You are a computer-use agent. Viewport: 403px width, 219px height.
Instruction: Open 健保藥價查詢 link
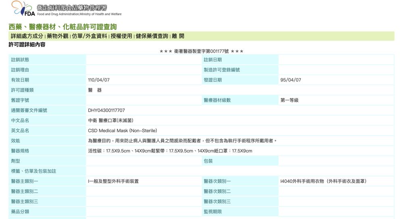point(152,36)
